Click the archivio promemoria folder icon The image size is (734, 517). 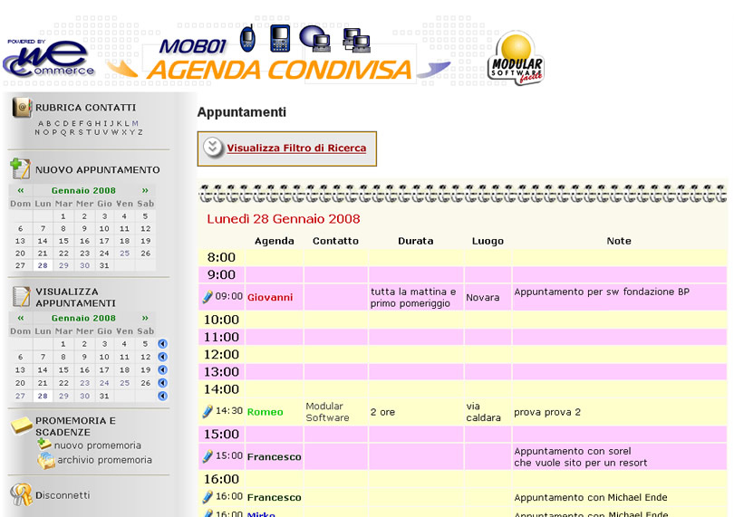[x=46, y=461]
